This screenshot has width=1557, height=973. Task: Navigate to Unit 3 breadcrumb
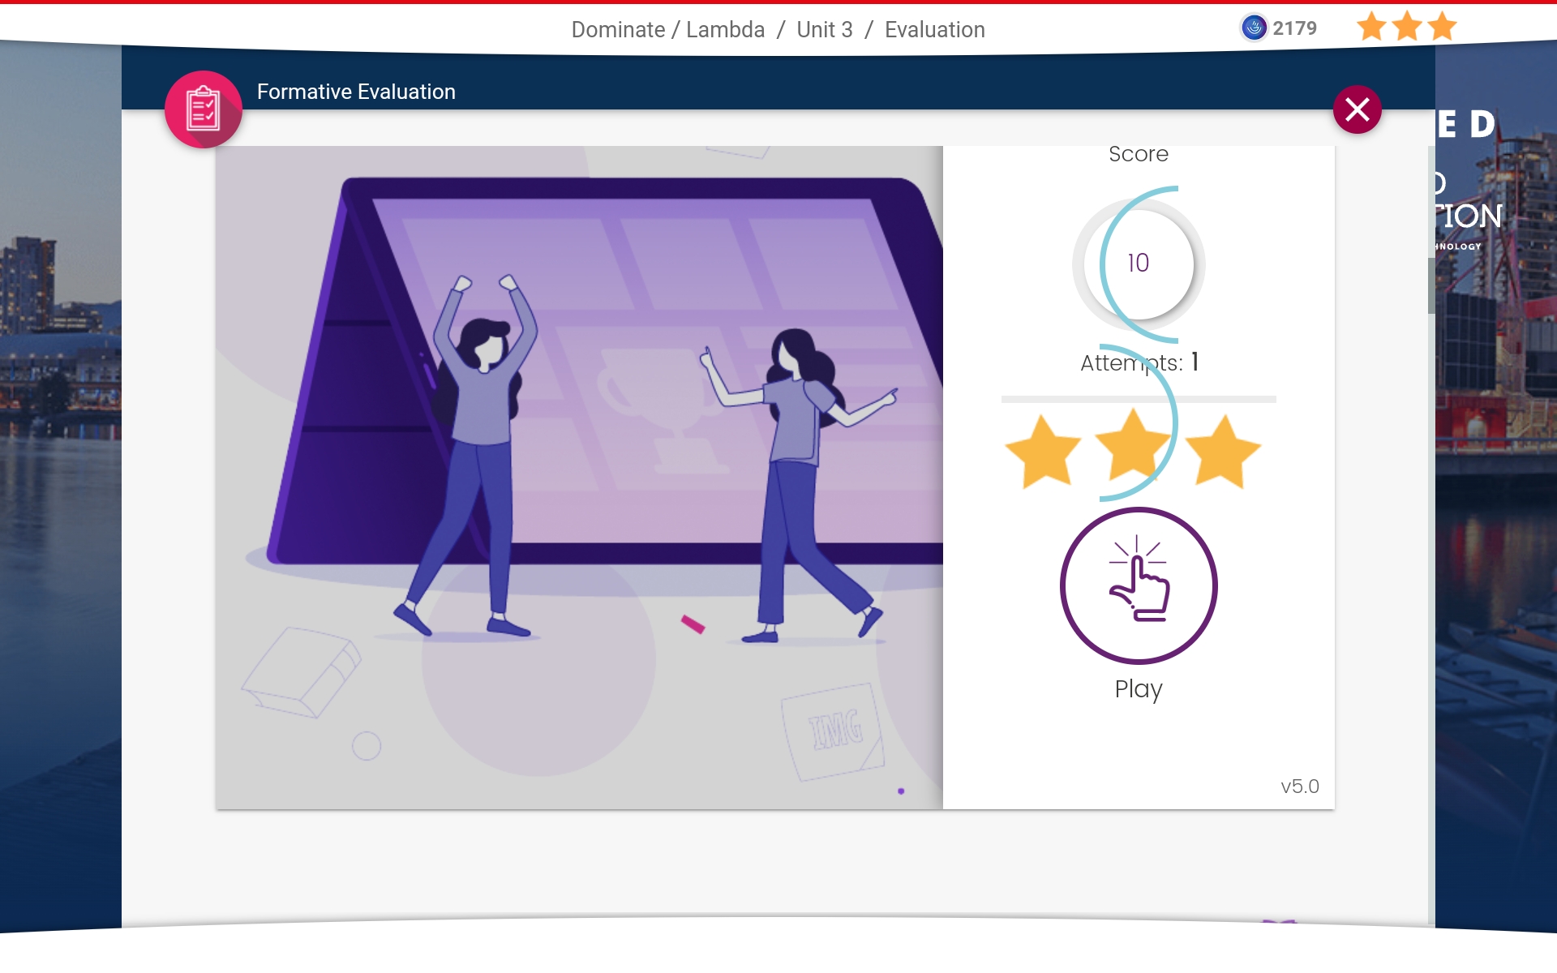click(x=824, y=30)
